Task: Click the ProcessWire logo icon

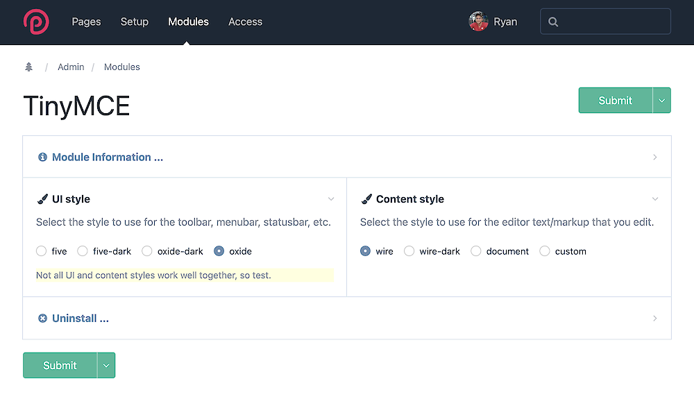Action: pyautogui.click(x=36, y=22)
